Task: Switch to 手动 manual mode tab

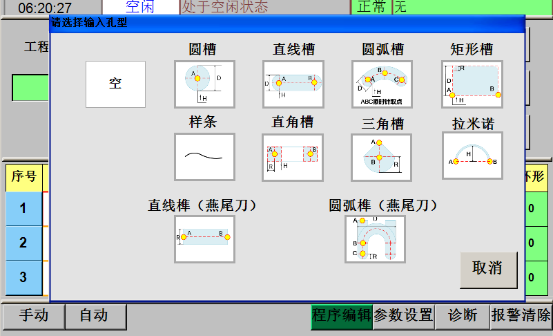Action: (32, 316)
